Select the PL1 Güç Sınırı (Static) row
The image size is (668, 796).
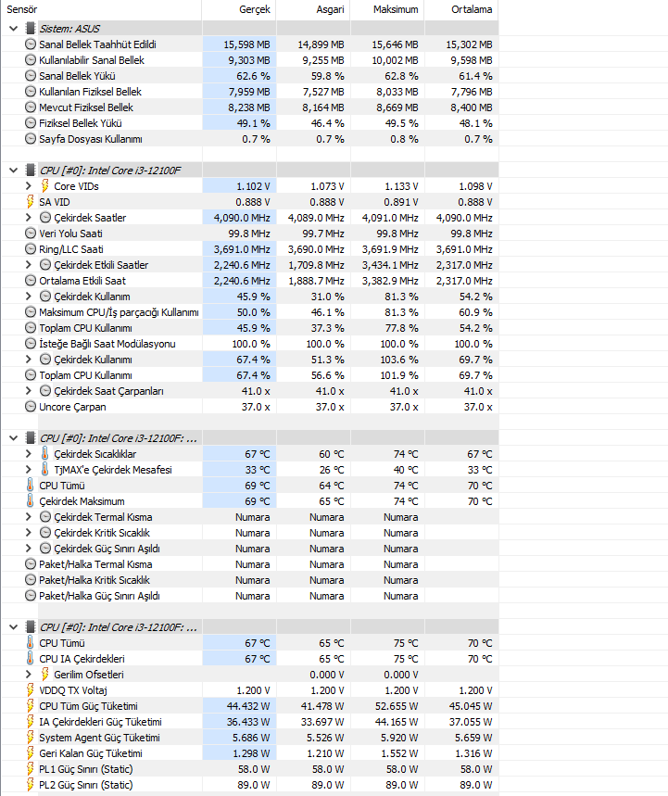click(x=250, y=768)
